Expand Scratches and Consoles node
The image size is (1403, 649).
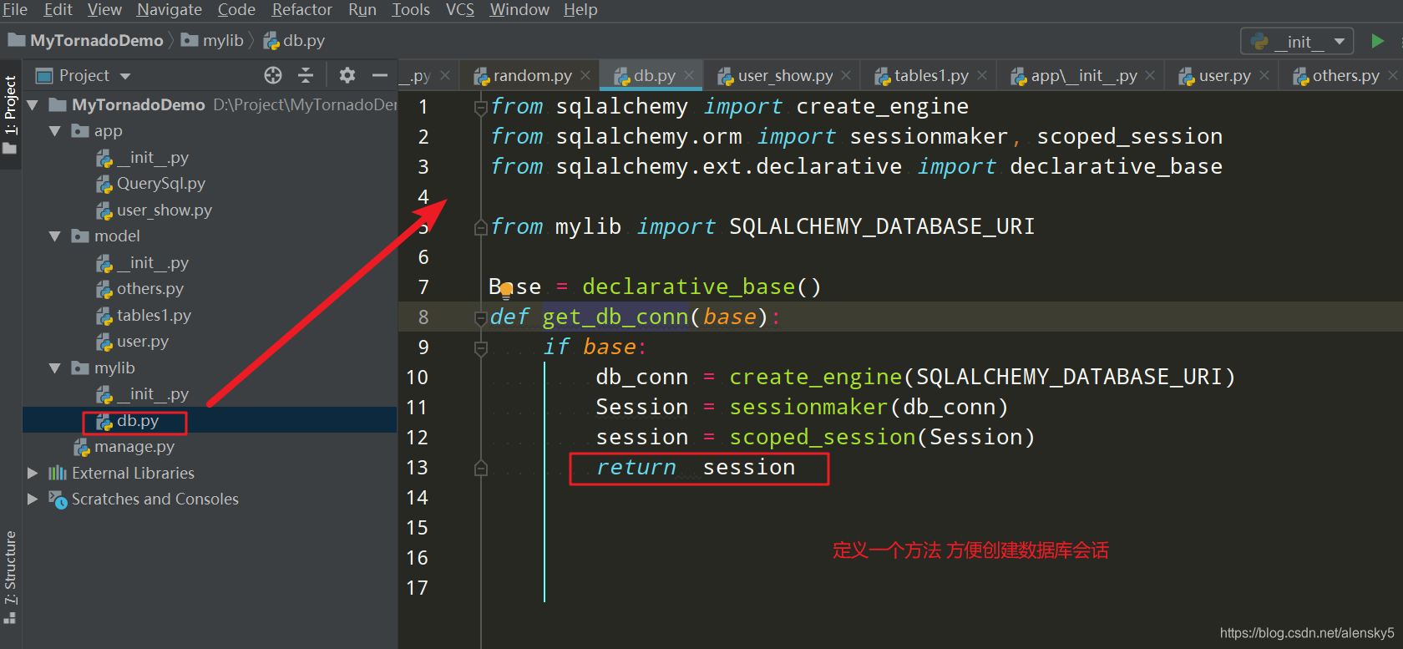click(x=33, y=499)
